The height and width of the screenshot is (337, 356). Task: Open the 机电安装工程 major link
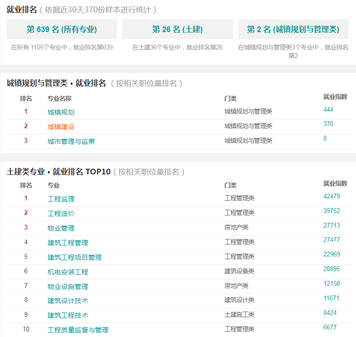tap(67, 272)
